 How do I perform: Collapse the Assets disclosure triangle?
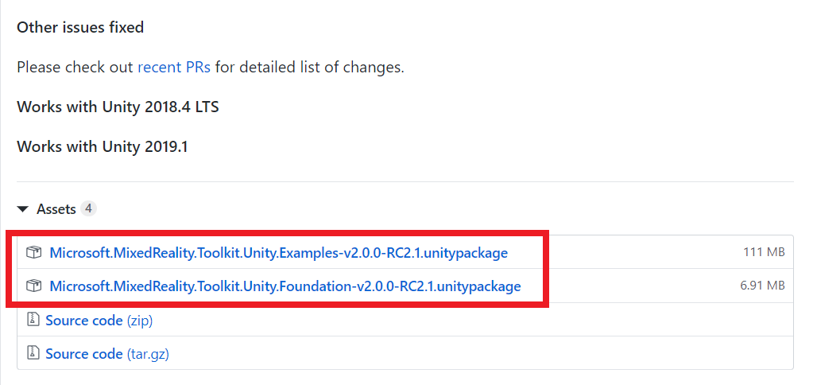point(22,210)
